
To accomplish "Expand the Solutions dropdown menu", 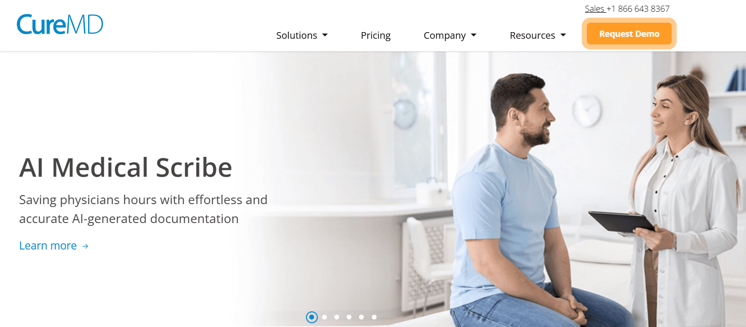I will pos(302,35).
